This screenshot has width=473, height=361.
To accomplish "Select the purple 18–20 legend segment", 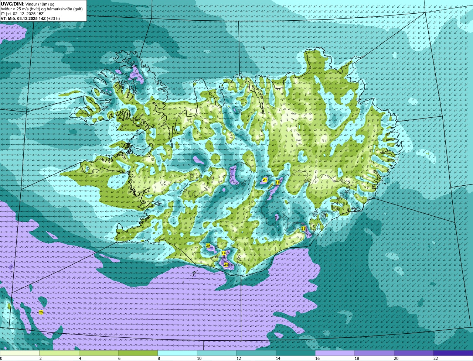I will (374, 353).
